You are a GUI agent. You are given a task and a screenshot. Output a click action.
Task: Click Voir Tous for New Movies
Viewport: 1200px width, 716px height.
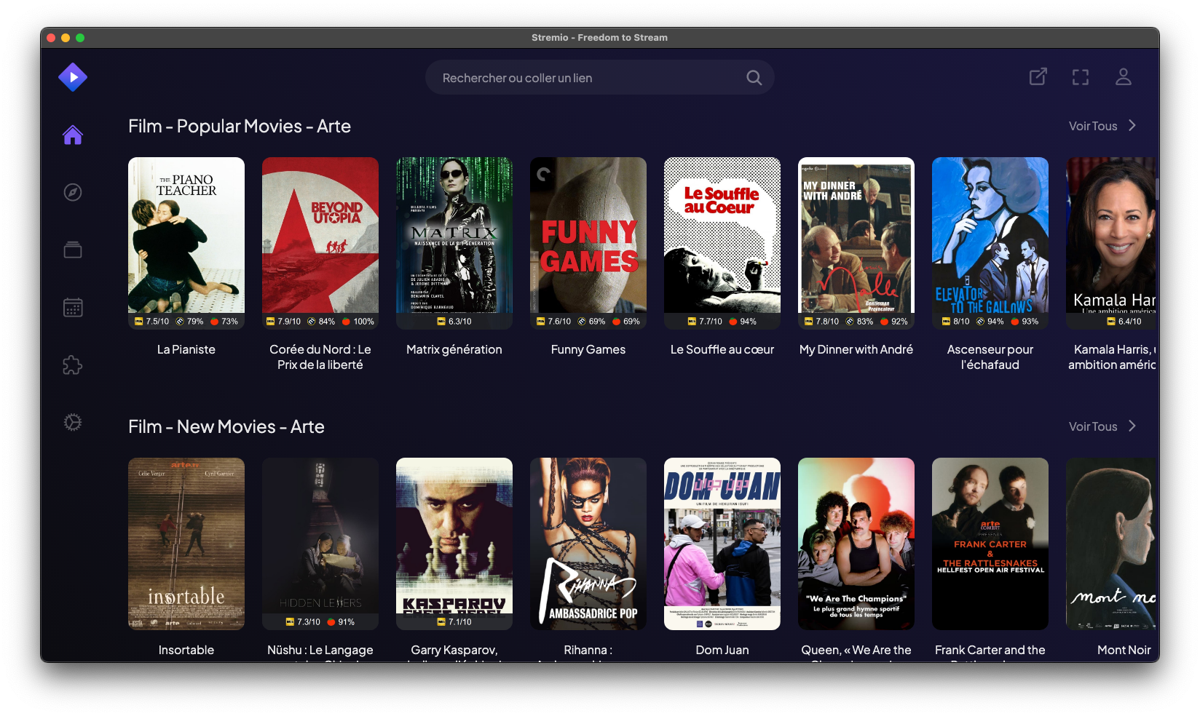(x=1093, y=426)
